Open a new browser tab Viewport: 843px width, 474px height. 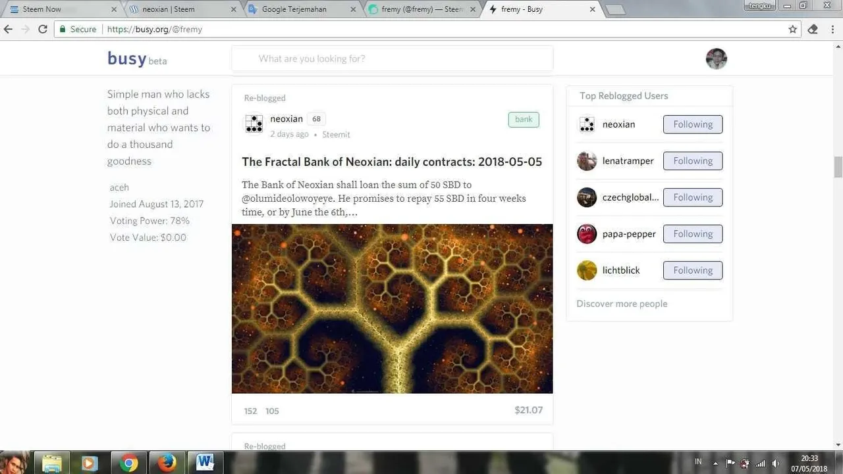(615, 9)
